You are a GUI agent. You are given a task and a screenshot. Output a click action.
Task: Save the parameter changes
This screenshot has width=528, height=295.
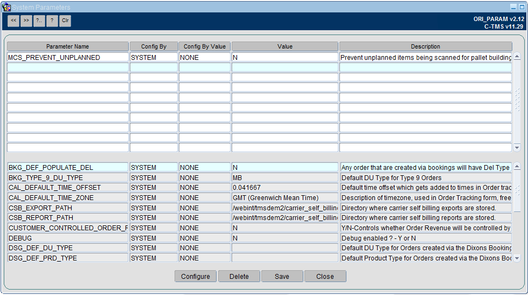[x=282, y=276]
